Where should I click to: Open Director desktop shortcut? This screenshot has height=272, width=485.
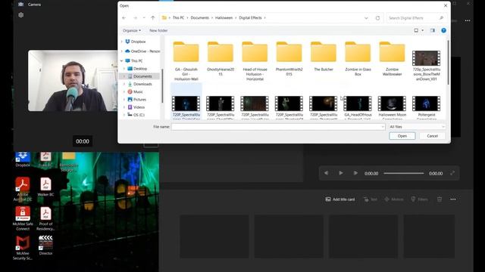45,246
